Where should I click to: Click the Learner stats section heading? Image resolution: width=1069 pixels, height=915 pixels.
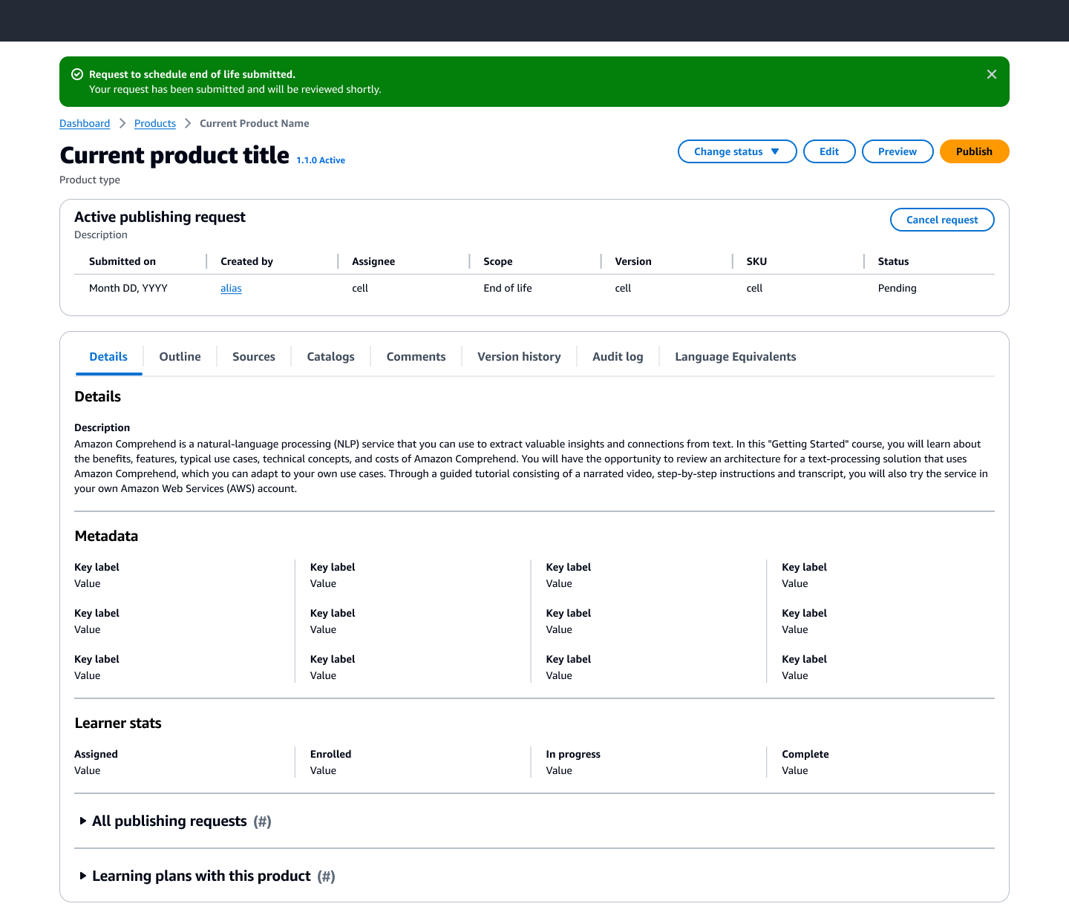[118, 723]
